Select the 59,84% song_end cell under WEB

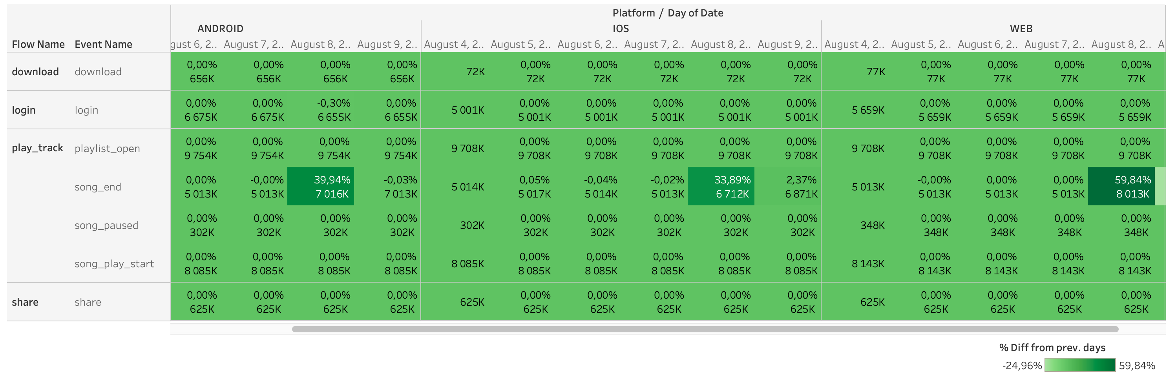[x=1121, y=187]
